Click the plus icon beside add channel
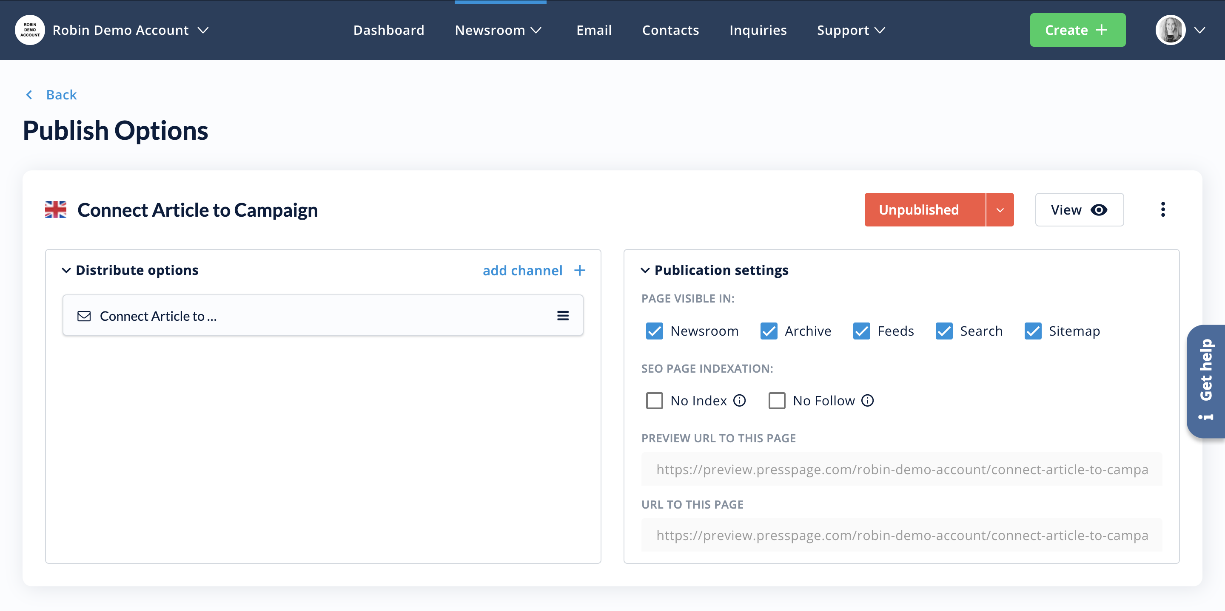Screen dimensions: 1225x611 [580, 270]
